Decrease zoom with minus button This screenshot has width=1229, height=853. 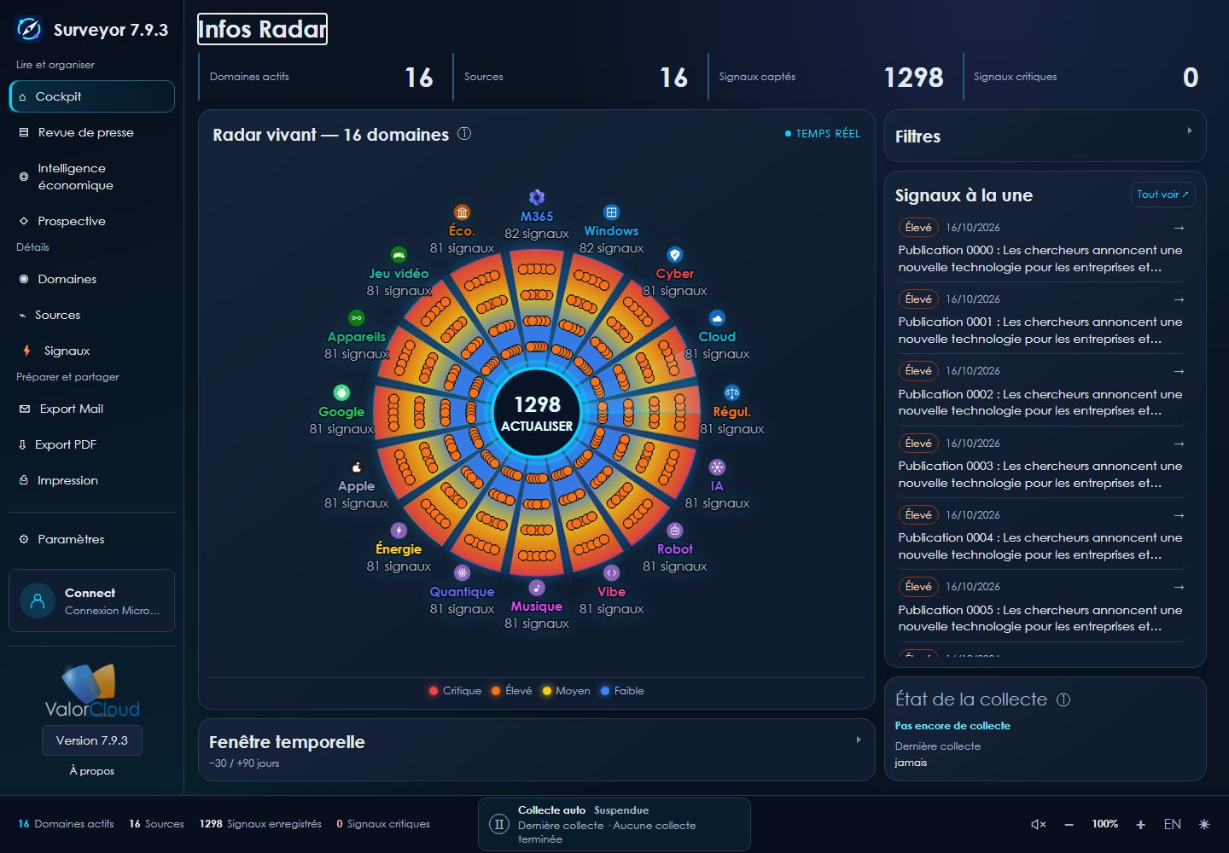click(x=1069, y=824)
